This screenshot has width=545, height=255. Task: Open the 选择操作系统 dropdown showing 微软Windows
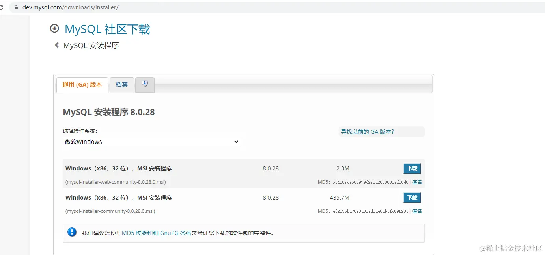pos(151,142)
